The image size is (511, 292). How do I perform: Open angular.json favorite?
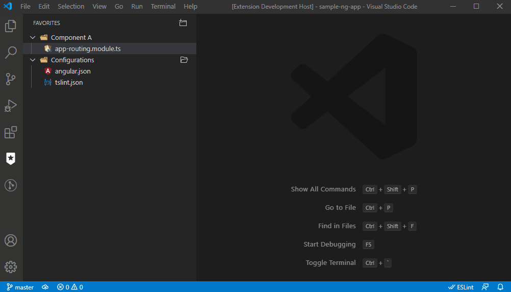click(110, 71)
